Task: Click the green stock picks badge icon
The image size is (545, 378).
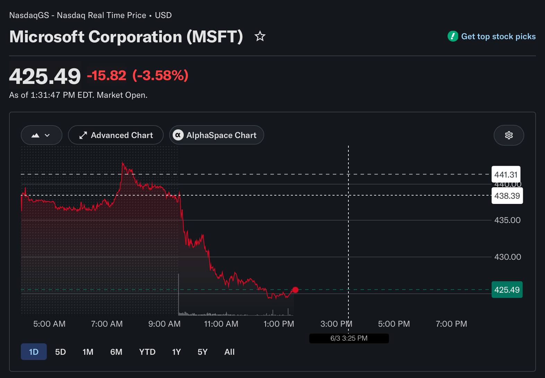Action: click(x=453, y=36)
